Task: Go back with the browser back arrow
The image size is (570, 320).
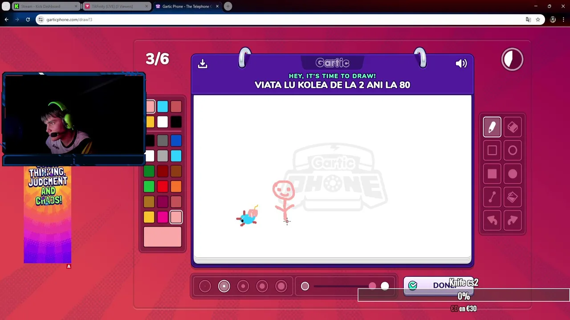Action: [6, 20]
